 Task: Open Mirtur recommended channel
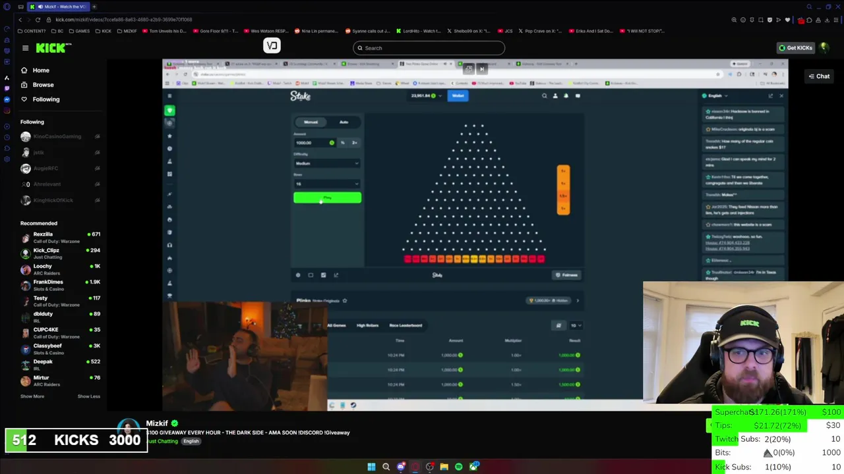(x=60, y=381)
